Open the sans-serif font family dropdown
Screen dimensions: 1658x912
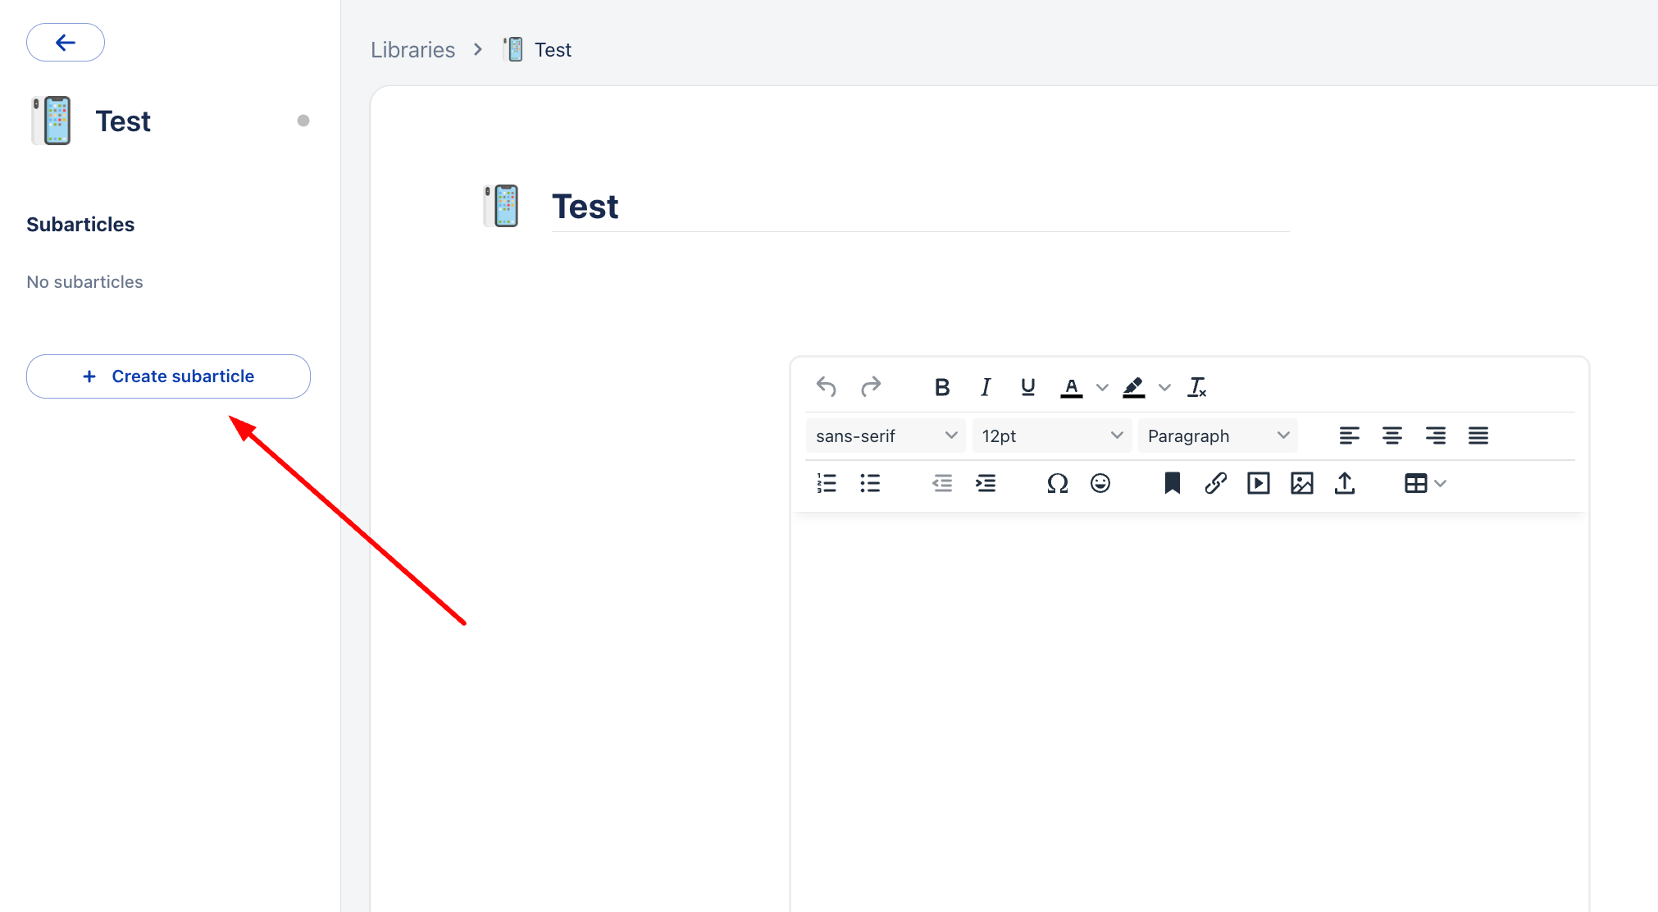[886, 436]
